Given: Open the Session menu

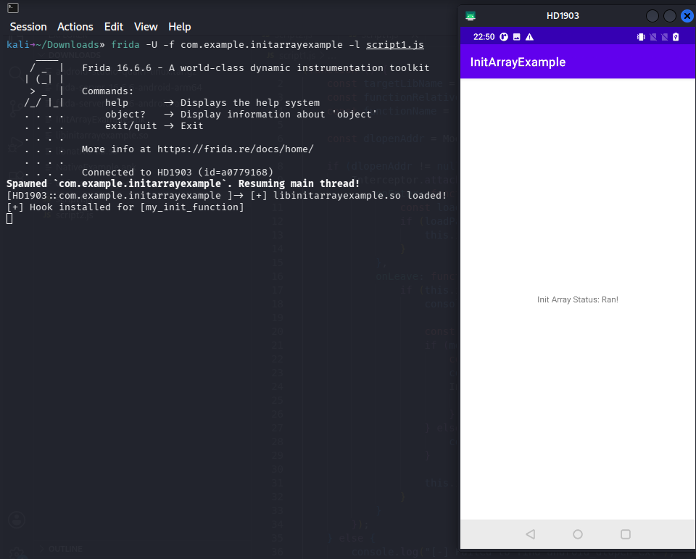Looking at the screenshot, I should pos(28,27).
